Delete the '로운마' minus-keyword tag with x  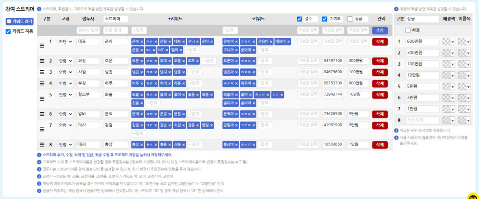(x=236, y=61)
